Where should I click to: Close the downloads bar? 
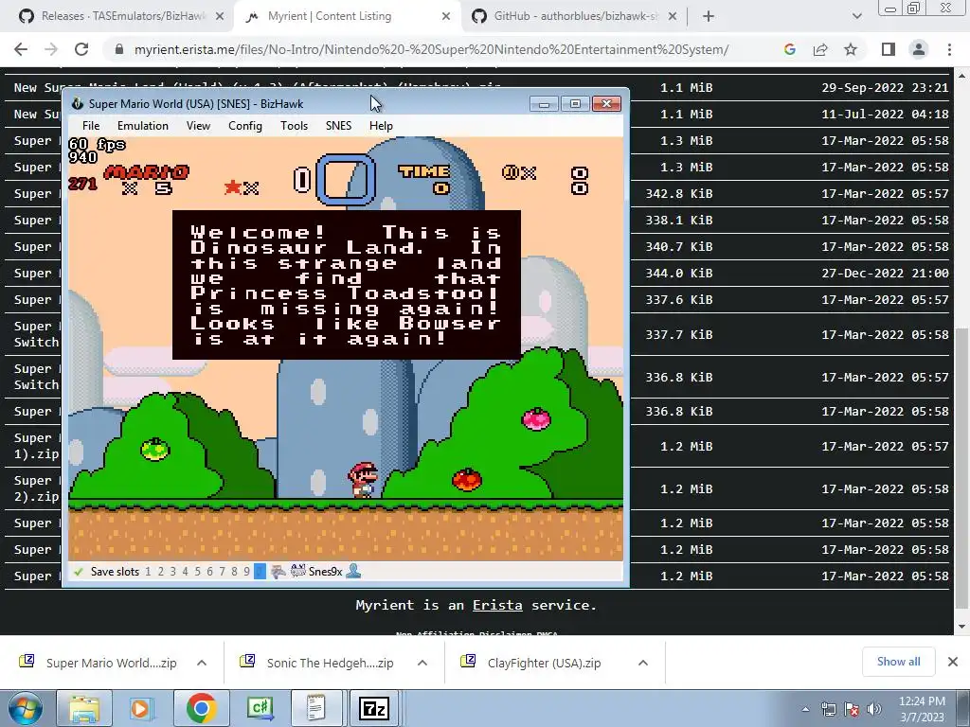[953, 662]
